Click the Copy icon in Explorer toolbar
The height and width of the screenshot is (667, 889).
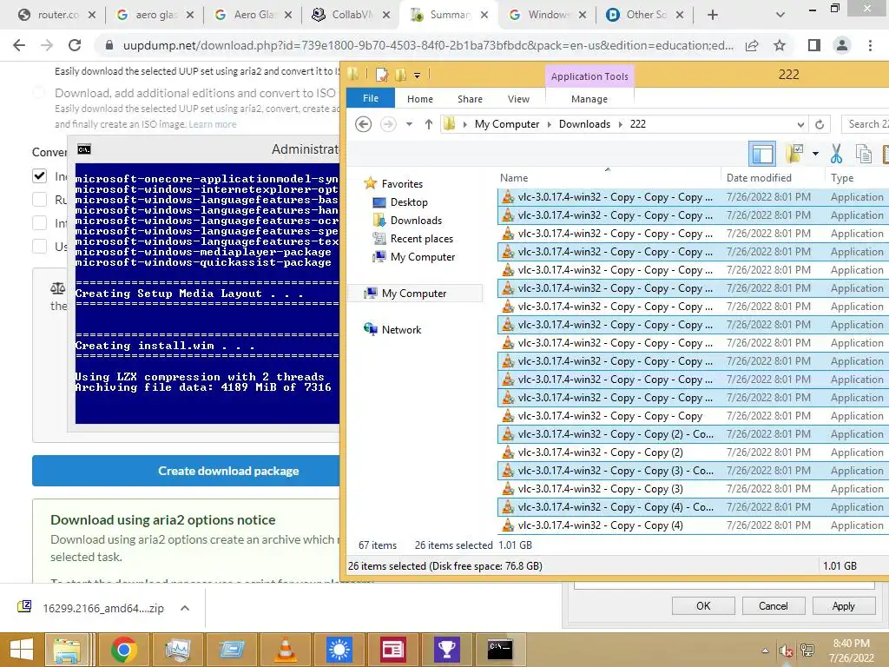[x=864, y=154]
